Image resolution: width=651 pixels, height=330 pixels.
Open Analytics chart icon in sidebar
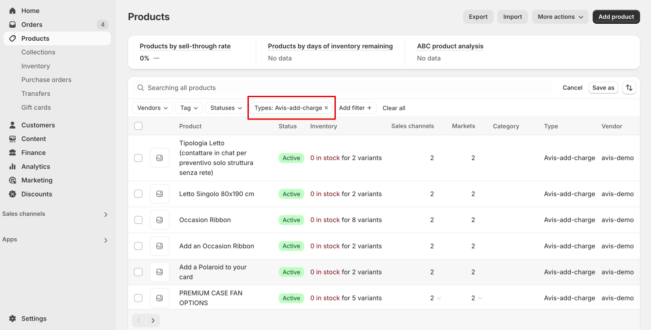[13, 167]
